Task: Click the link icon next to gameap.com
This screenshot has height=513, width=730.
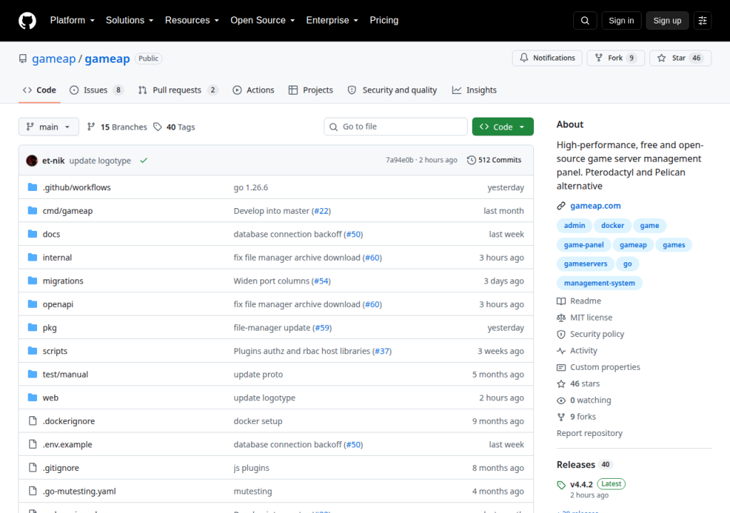Action: tap(562, 206)
